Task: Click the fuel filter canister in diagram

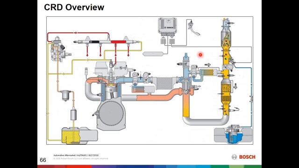Action: click(x=65, y=96)
